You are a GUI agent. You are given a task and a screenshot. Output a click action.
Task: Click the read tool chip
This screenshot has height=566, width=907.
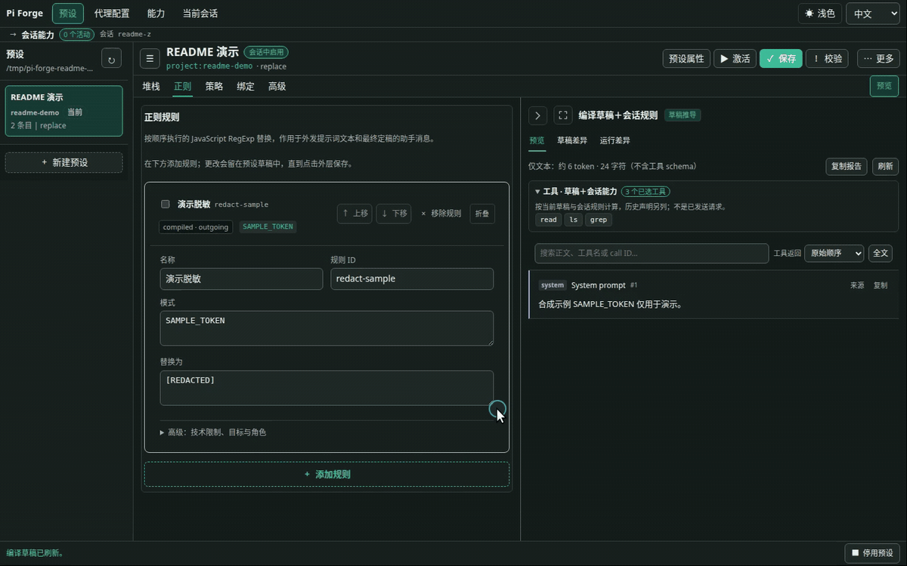tap(549, 220)
